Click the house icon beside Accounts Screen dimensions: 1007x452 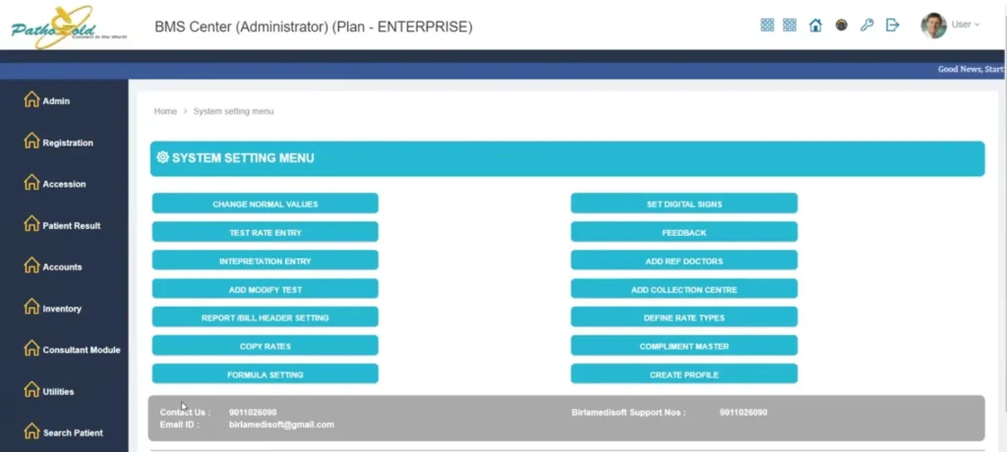click(31, 265)
